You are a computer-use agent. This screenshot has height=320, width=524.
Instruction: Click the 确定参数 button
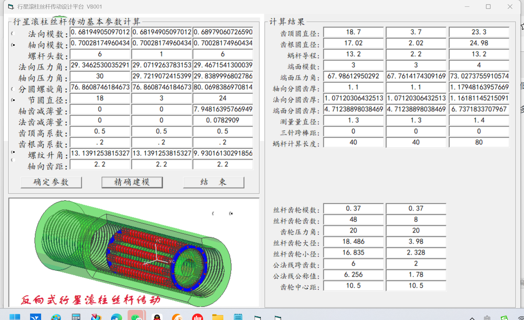click(51, 182)
